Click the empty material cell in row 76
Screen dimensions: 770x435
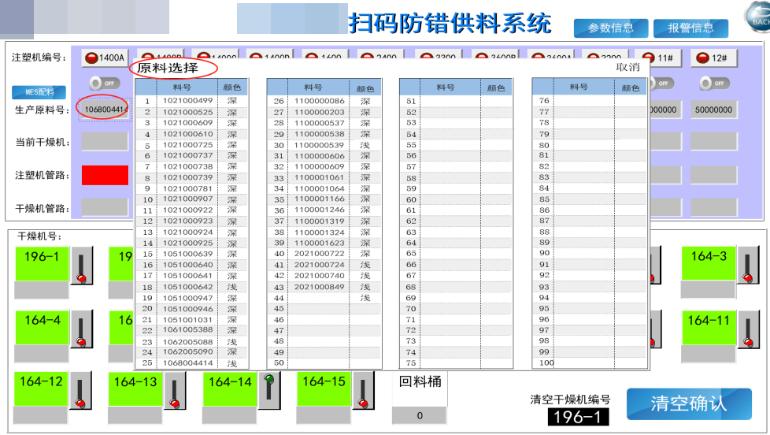(x=584, y=101)
